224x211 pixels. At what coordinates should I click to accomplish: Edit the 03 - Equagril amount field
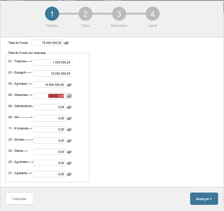[53, 74]
